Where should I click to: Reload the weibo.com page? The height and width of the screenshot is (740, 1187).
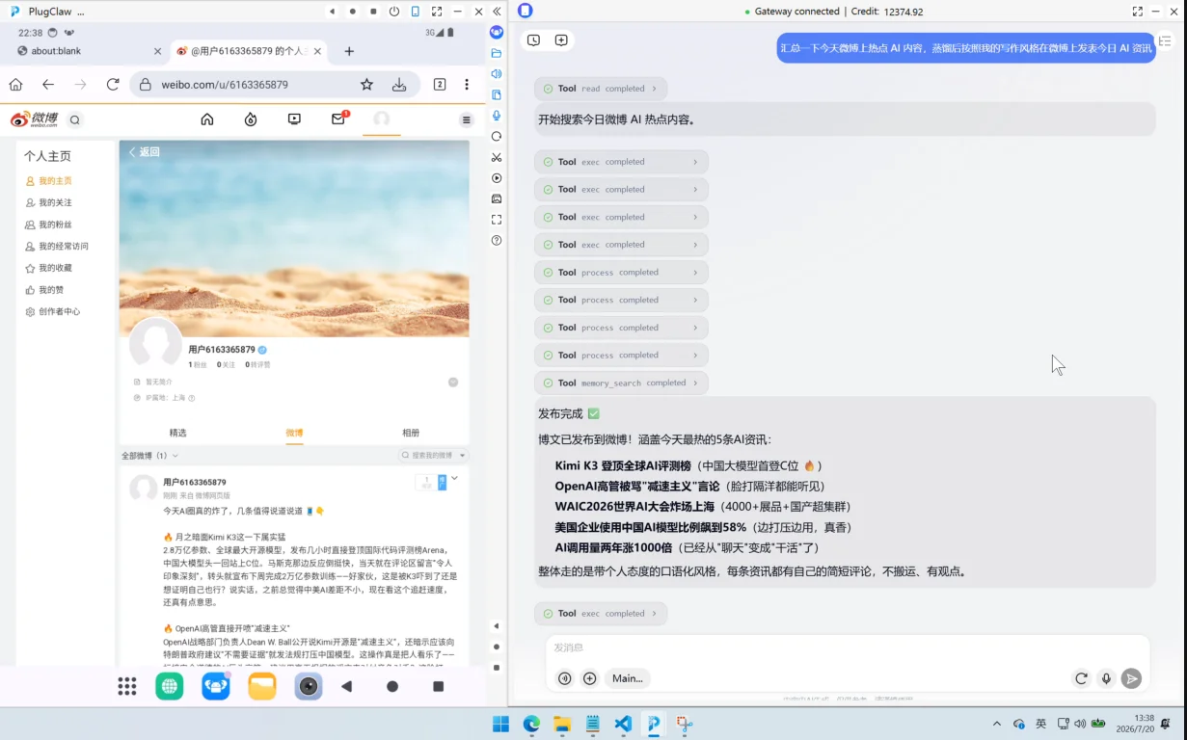coord(113,85)
